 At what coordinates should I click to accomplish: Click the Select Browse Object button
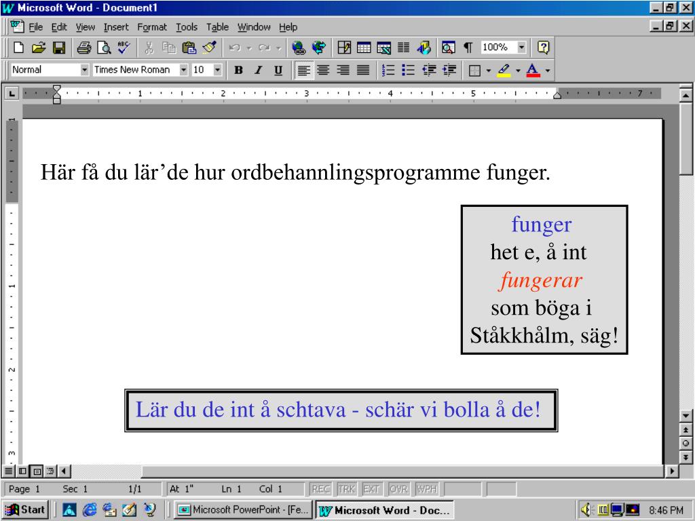(685, 444)
